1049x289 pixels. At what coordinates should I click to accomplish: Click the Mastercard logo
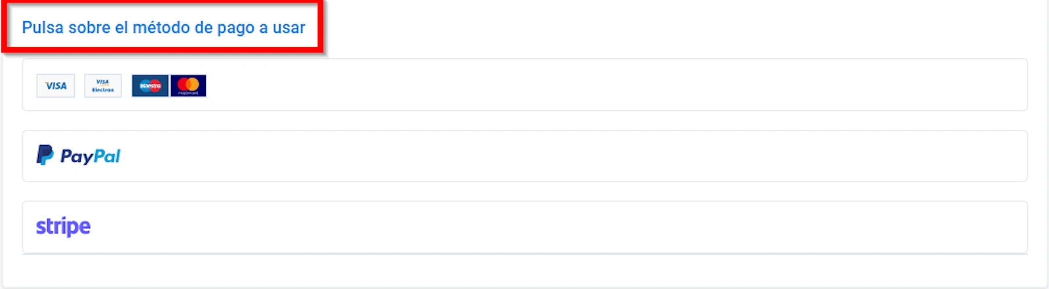pos(189,86)
